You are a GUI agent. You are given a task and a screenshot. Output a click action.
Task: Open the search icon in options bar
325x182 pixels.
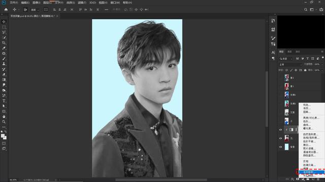[306, 10]
